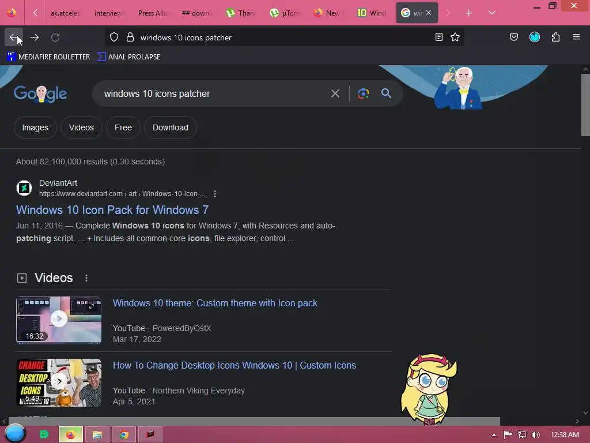590x443 pixels.
Task: Click the vertical page scrollbar thumb
Action: pyautogui.click(x=585, y=105)
